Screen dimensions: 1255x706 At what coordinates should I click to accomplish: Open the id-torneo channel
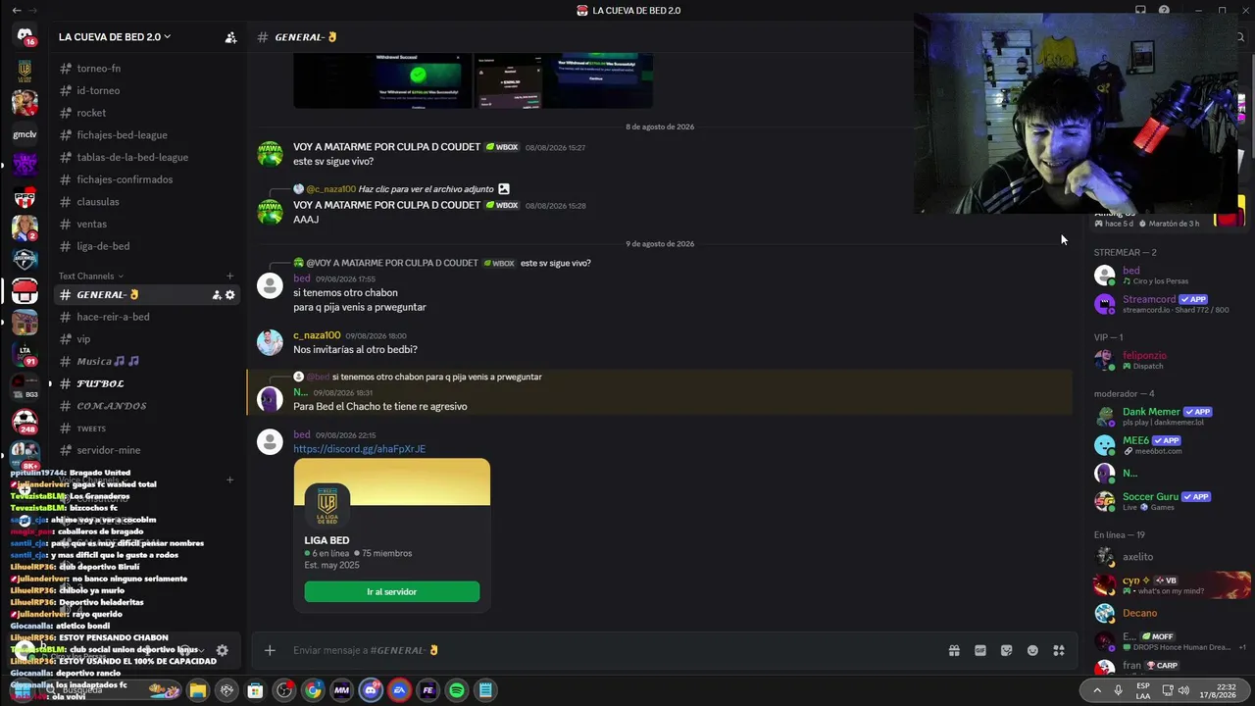pyautogui.click(x=145, y=90)
